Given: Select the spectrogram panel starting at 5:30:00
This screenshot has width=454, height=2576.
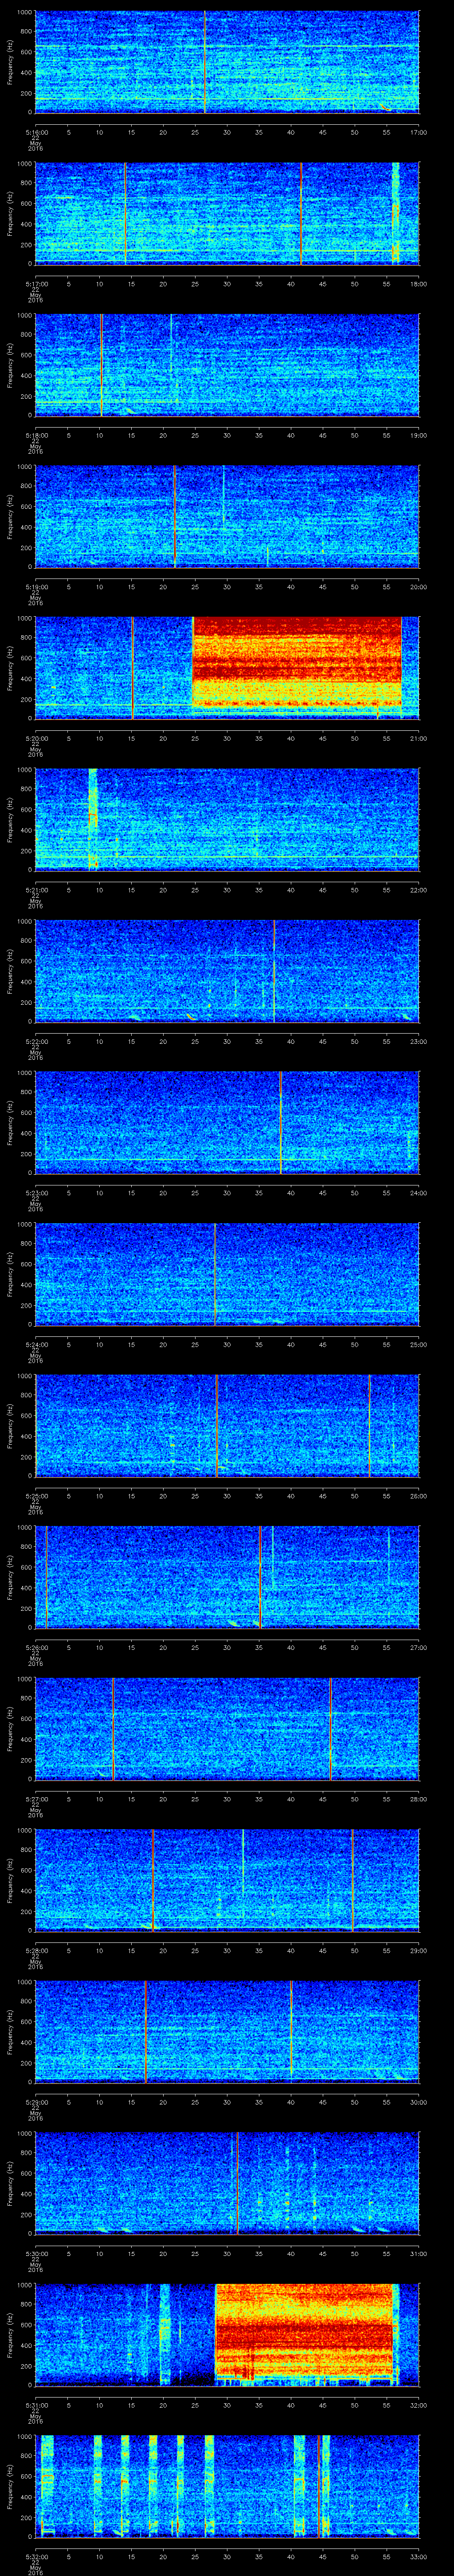Looking at the screenshot, I should tap(227, 2183).
